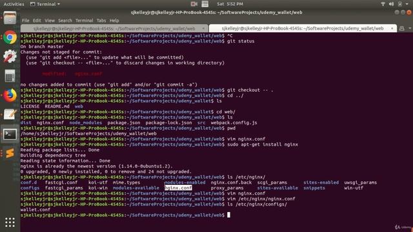Click sites-available directory name
Screen dimensions: 413x232
coord(277,188)
